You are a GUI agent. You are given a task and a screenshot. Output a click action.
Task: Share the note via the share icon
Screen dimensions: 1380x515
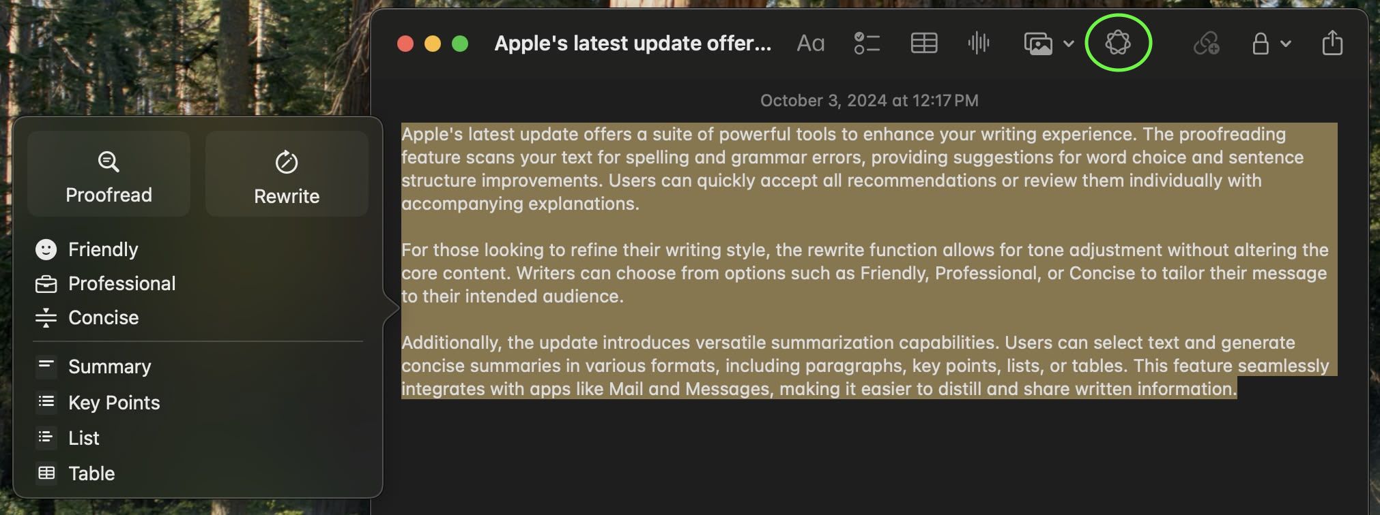[1331, 43]
